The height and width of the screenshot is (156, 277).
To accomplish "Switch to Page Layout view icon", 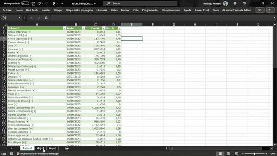I will tap(228, 153).
